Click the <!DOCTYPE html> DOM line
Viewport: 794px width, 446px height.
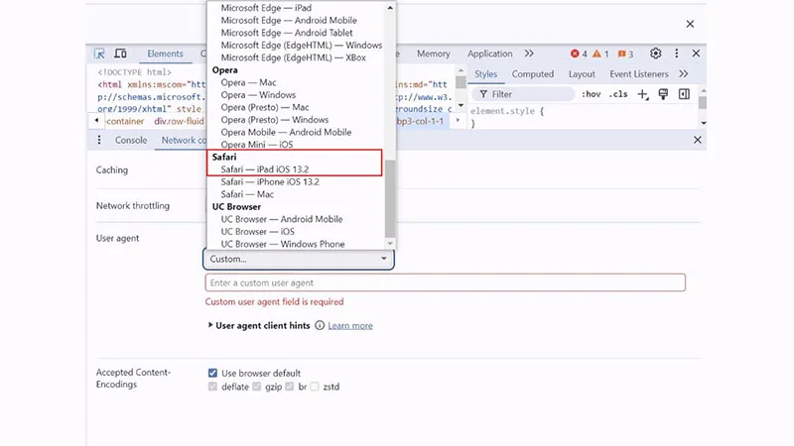point(135,72)
